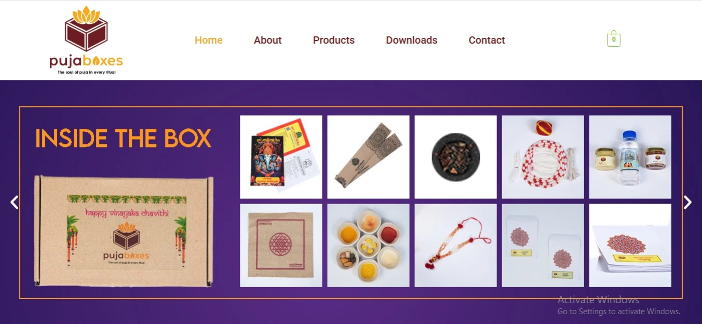Open the About page
Viewport: 702px width, 324px height.
[267, 40]
